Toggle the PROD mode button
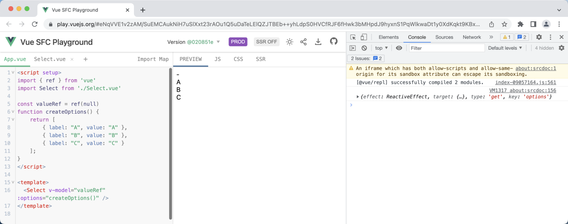Viewport: 568px width, 224px height. pyautogui.click(x=238, y=42)
